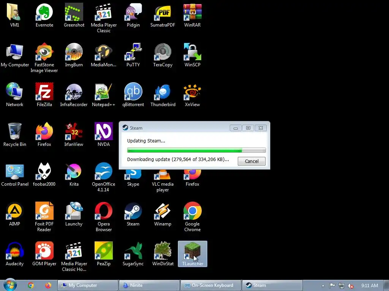Image resolution: width=389 pixels, height=291 pixels.
Task: Select the WinDirStat icon
Action: pyautogui.click(x=163, y=254)
